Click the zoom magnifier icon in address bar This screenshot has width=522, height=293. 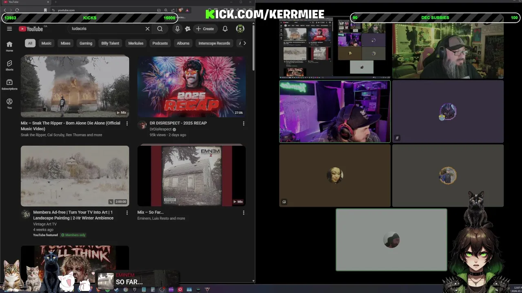click(x=166, y=10)
